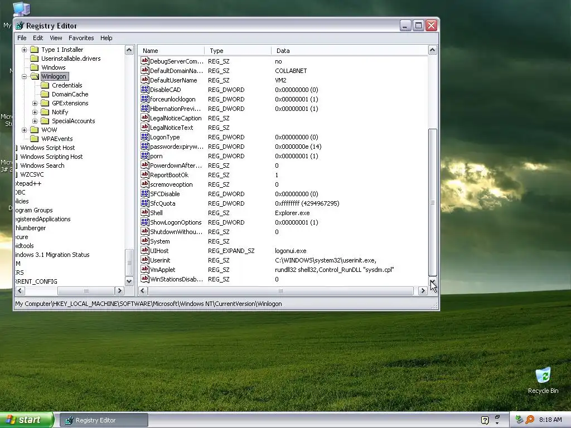Screen dimensions: 571x428
Task: Click the DomainCache folder icon
Action: (x=45, y=94)
